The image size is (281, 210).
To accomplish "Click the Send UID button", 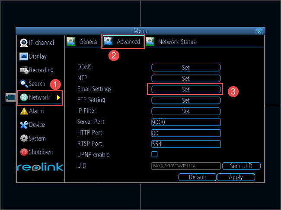I will [241, 166].
